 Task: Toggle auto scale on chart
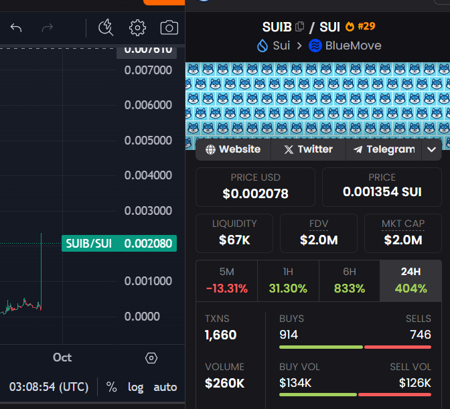(165, 387)
